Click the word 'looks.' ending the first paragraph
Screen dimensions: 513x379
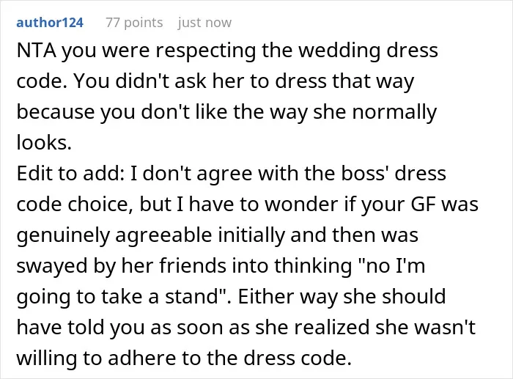click(x=44, y=142)
